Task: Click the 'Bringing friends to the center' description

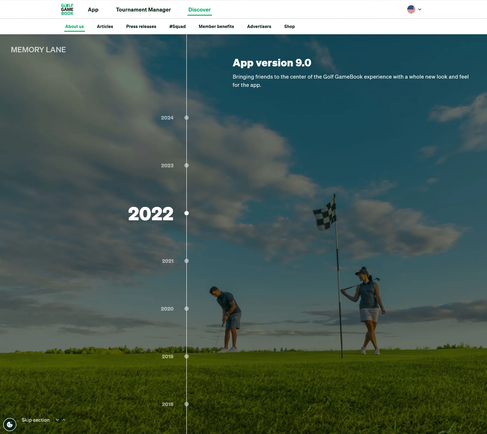Action: pyautogui.click(x=351, y=81)
